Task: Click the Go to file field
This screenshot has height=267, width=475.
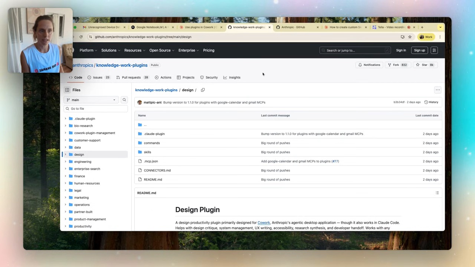Action: 96,109
